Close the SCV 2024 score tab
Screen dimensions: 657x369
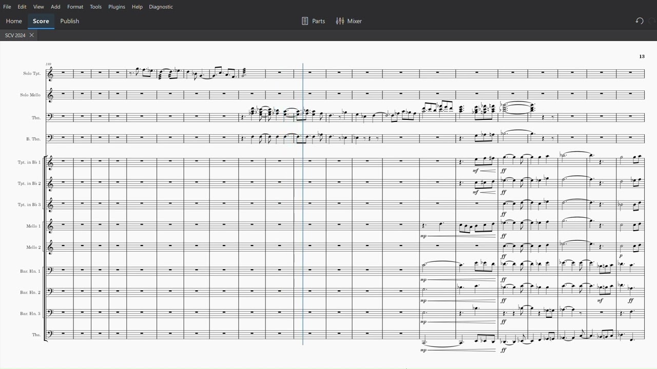click(x=31, y=35)
